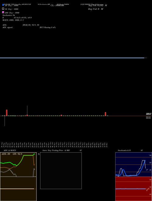This screenshot has width=152, height=201.
Task: Click the white 50 Day legend swatch
Action: click(3, 9)
